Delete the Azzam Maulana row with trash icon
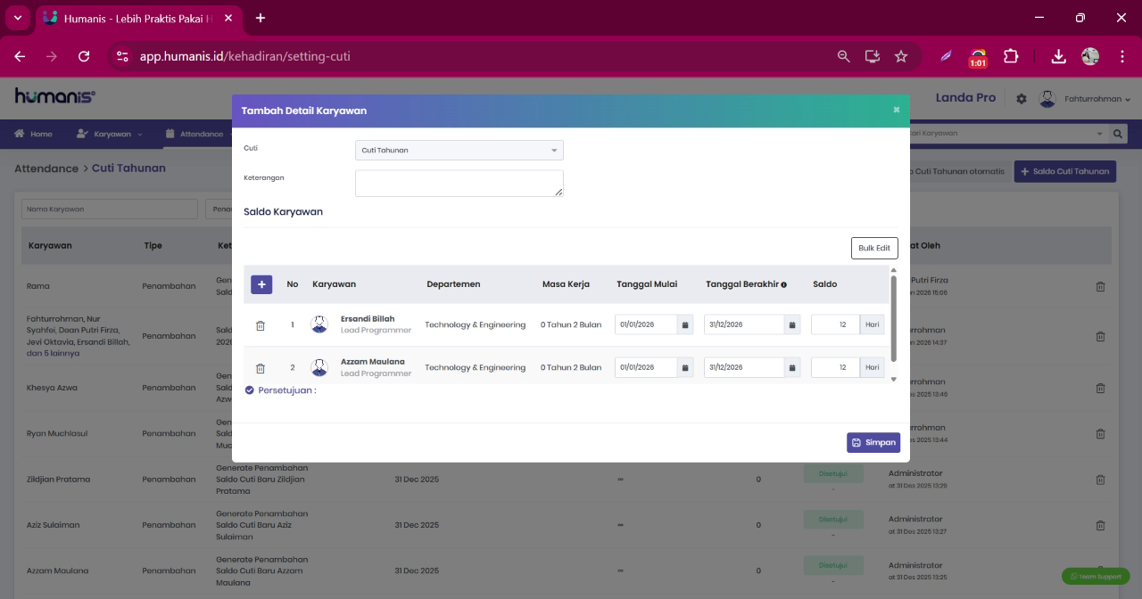This screenshot has height=599, width=1142. point(261,368)
